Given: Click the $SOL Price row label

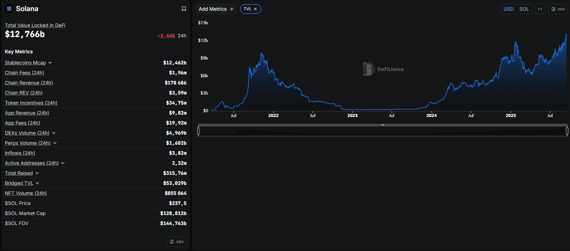Looking at the screenshot, I should 18,203.
